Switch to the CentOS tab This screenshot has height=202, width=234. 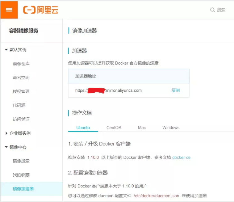114,128
